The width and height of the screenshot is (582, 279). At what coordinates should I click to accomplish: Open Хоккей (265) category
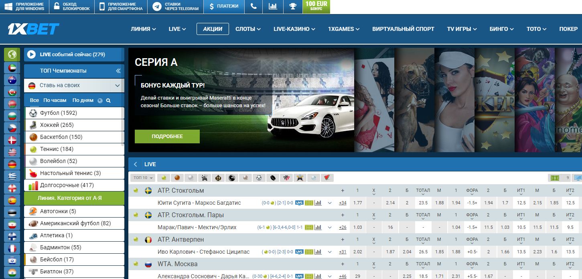[74, 125]
